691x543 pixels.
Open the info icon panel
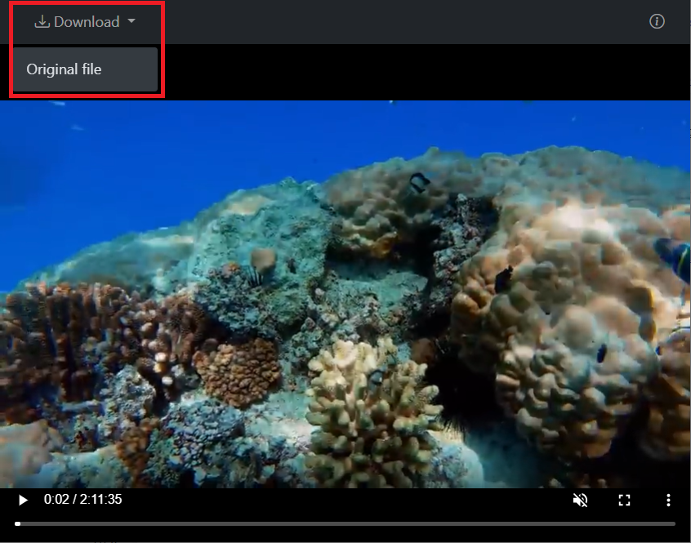pos(657,21)
